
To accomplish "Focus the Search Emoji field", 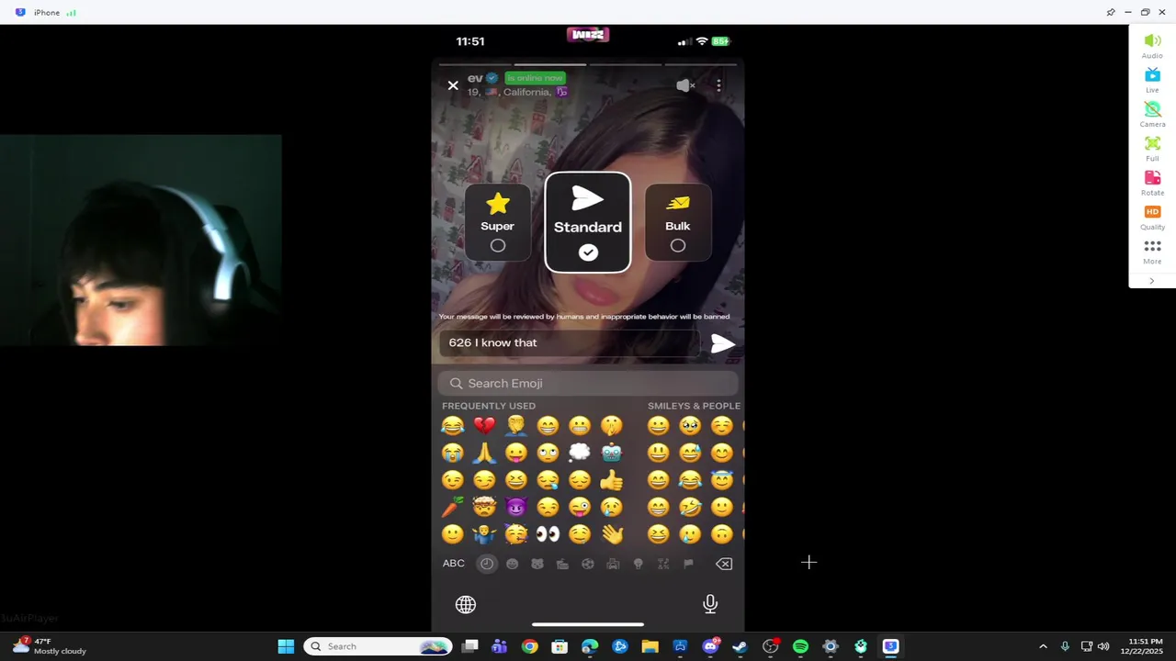I will pyautogui.click(x=588, y=384).
